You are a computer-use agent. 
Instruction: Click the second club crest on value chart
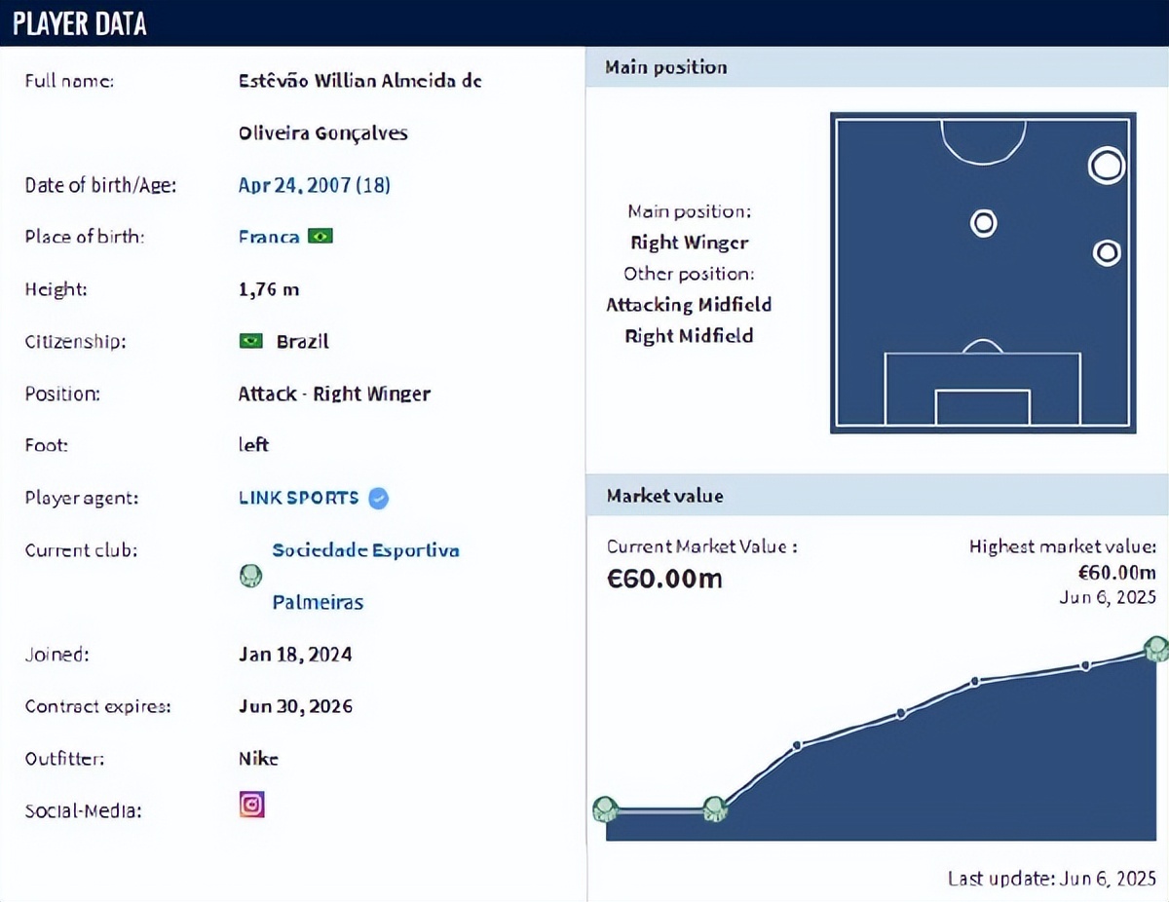714,808
